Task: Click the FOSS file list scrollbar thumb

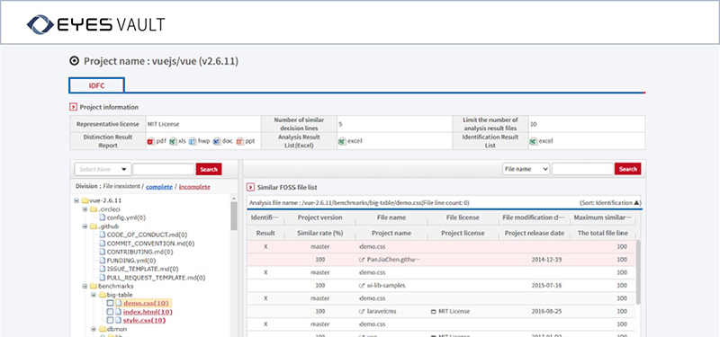Action: click(x=638, y=271)
